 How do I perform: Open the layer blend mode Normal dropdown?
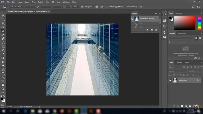pyautogui.click(x=178, y=71)
